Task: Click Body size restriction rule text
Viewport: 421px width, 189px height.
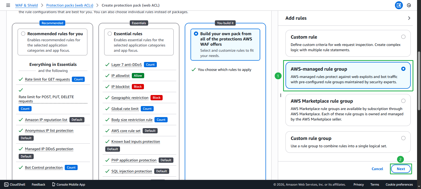Action: (x=132, y=120)
